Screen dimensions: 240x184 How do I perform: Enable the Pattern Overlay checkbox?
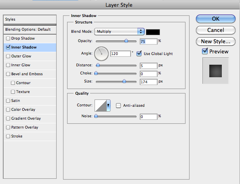[8, 127]
